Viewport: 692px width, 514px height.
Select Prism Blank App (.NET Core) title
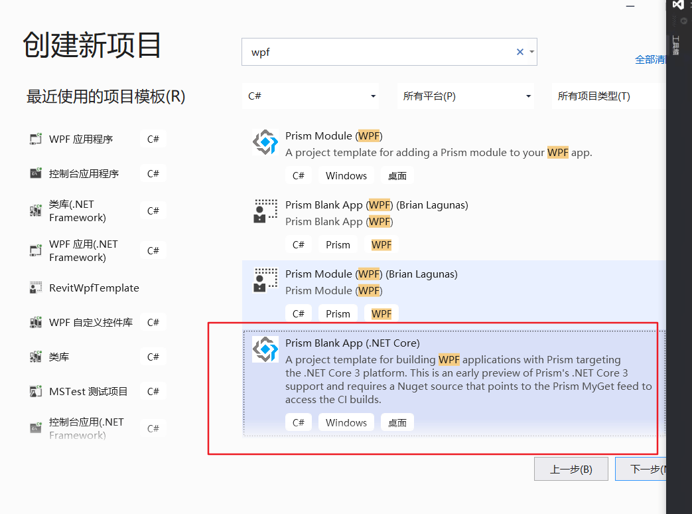(352, 343)
